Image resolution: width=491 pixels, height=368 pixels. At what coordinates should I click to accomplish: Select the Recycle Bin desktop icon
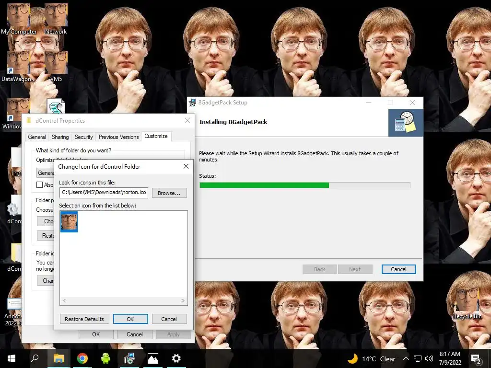[467, 303]
